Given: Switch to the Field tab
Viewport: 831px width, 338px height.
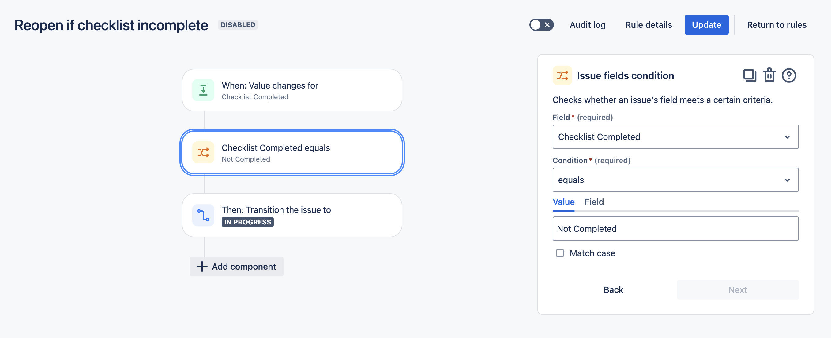Looking at the screenshot, I should [x=594, y=202].
